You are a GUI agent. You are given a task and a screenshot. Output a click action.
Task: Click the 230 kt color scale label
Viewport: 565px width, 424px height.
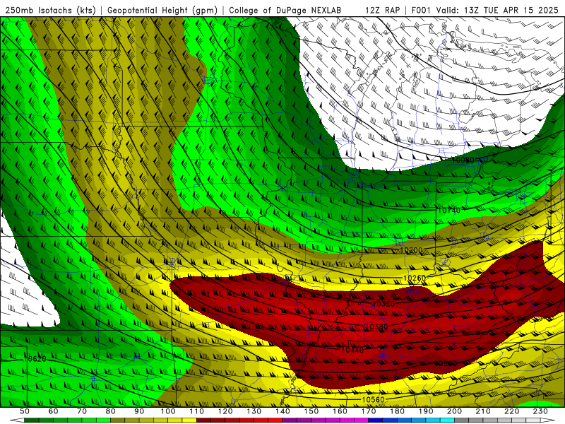(540, 411)
